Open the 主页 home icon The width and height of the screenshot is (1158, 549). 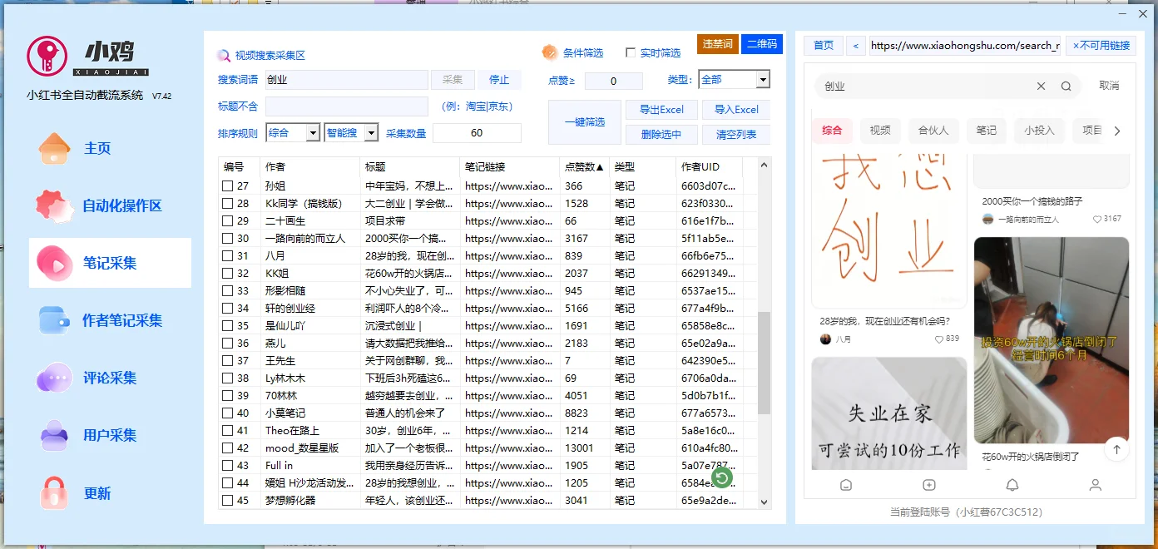[x=55, y=148]
